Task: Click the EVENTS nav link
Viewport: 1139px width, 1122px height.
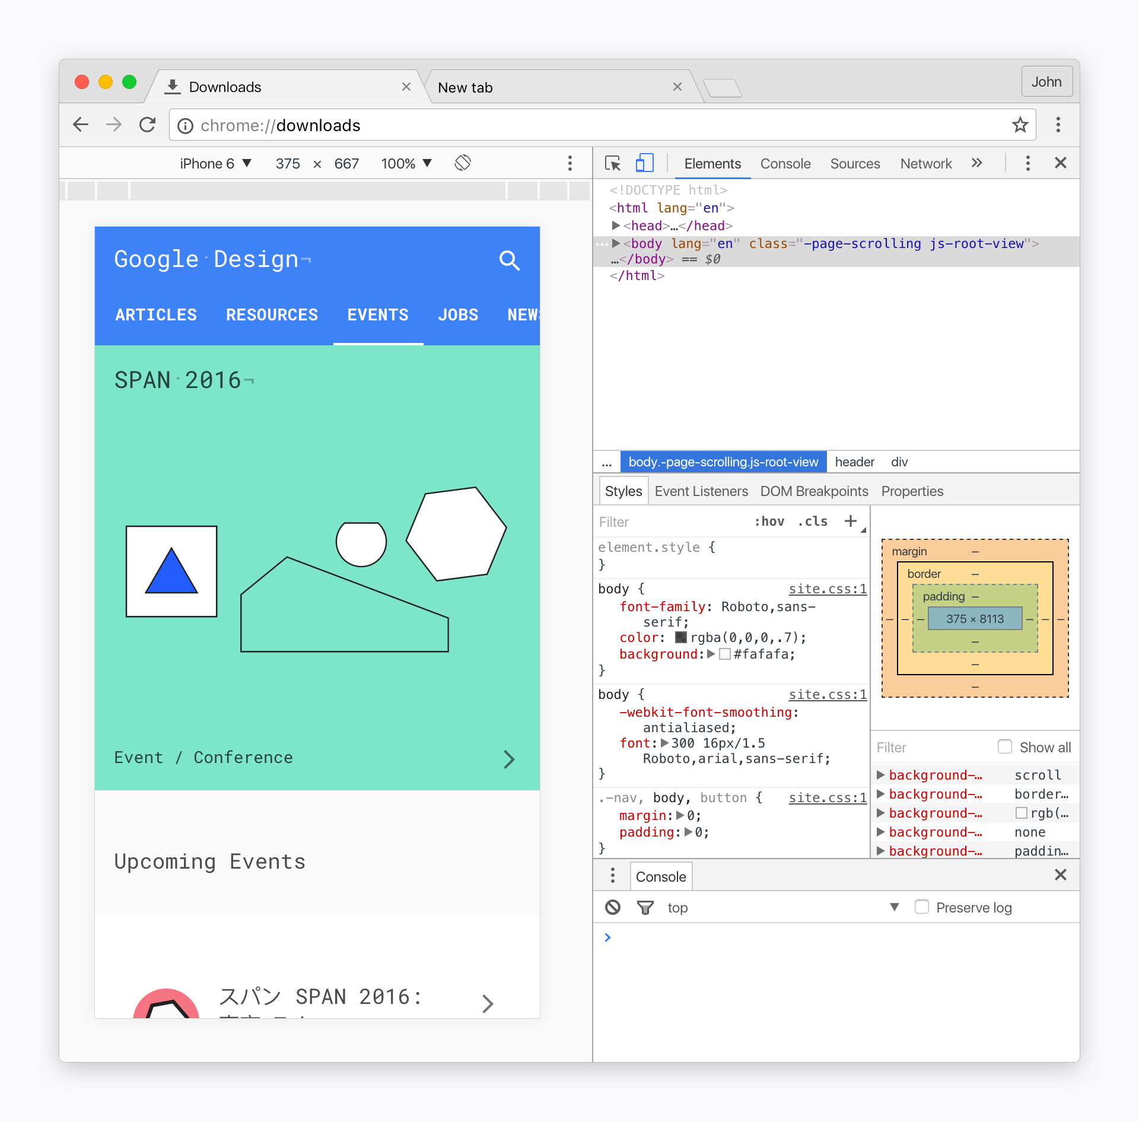Action: (378, 314)
